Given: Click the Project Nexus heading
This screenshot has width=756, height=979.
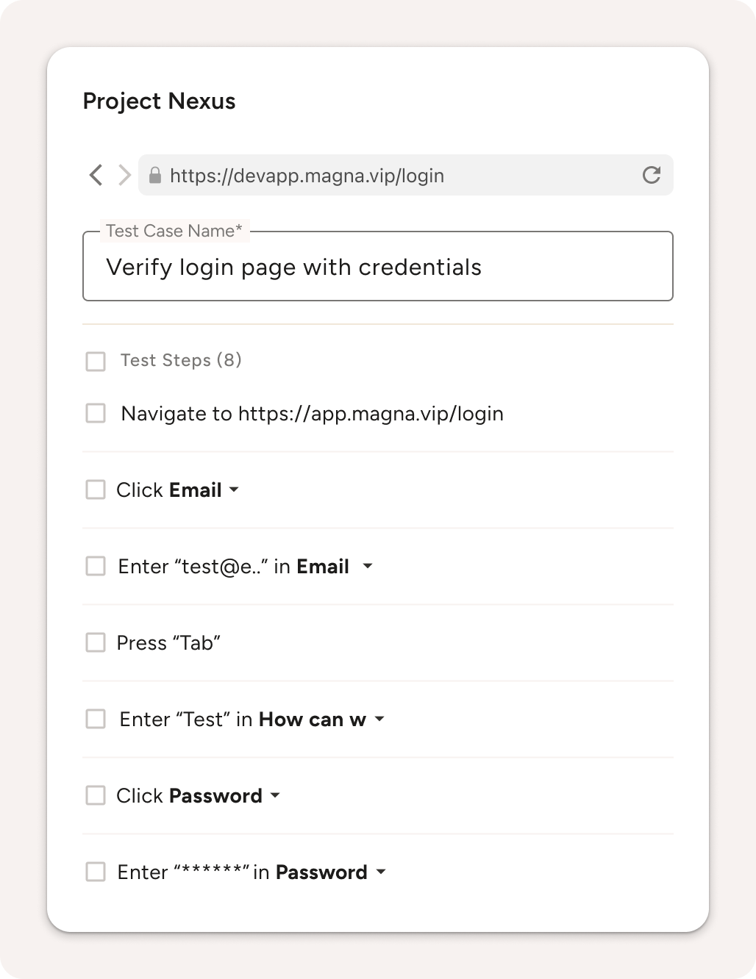Looking at the screenshot, I should click(x=159, y=101).
